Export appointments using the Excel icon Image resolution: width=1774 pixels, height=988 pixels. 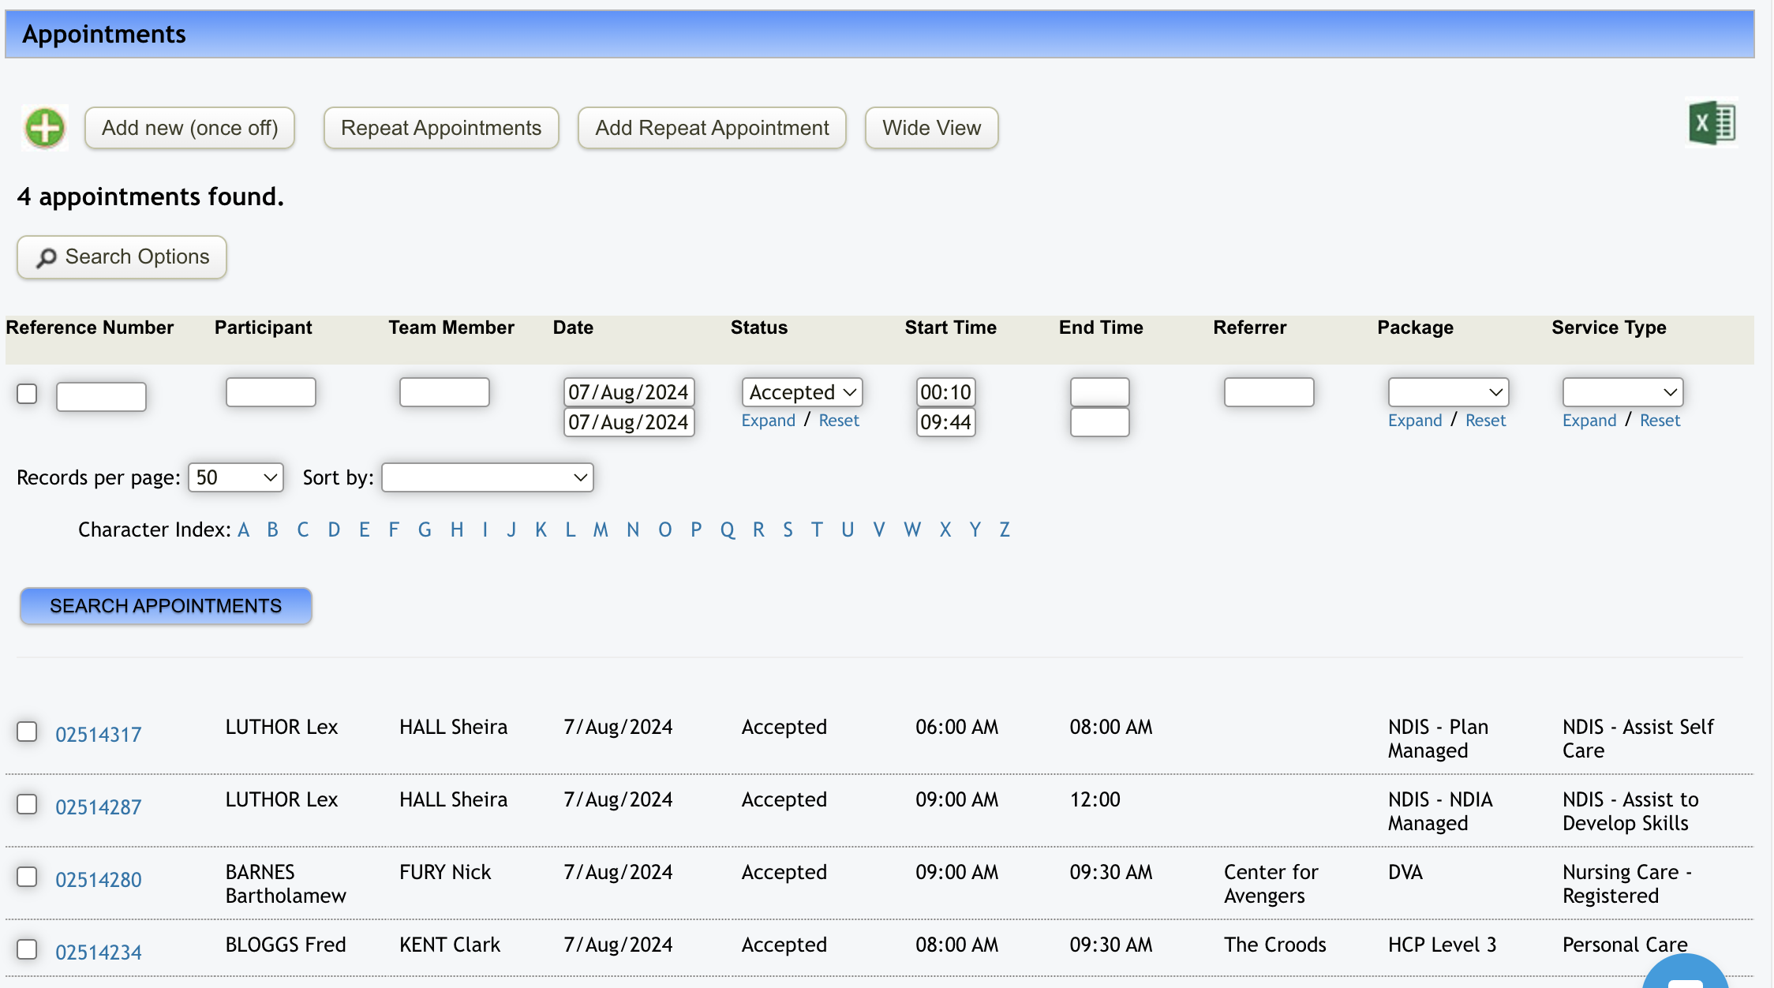click(x=1711, y=123)
